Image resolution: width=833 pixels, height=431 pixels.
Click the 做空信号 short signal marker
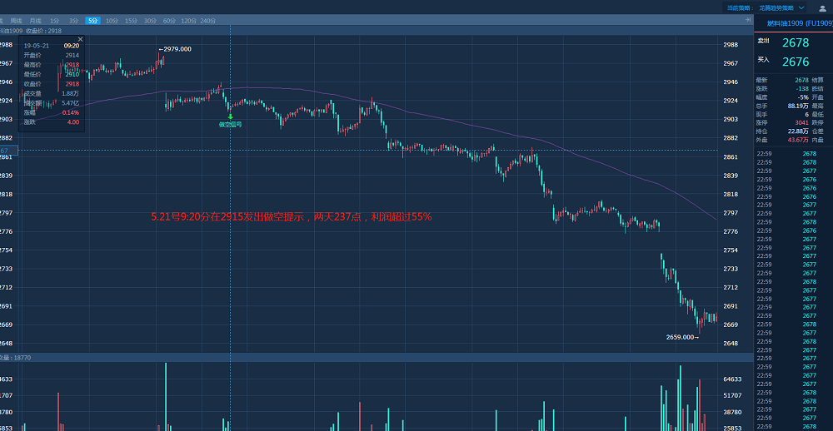click(x=229, y=124)
